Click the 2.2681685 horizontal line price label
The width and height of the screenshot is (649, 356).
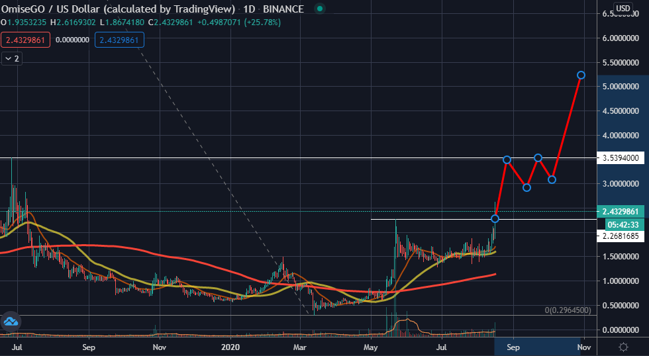click(x=620, y=236)
